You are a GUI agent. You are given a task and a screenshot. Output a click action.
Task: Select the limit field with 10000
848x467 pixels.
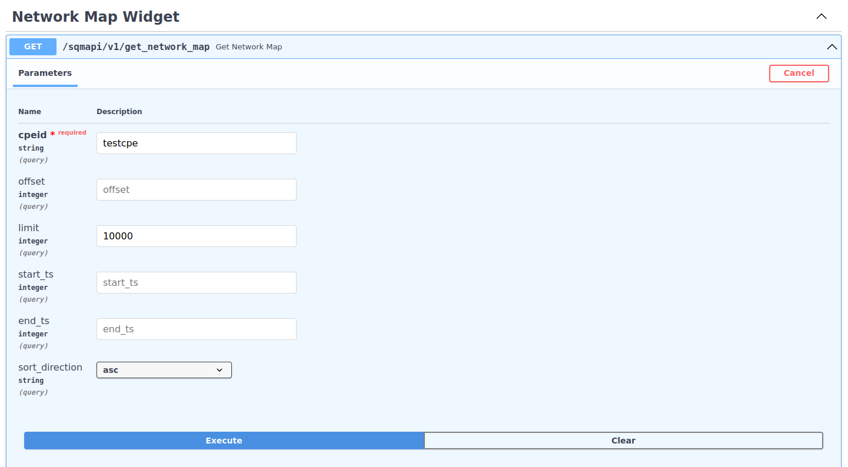pos(196,236)
